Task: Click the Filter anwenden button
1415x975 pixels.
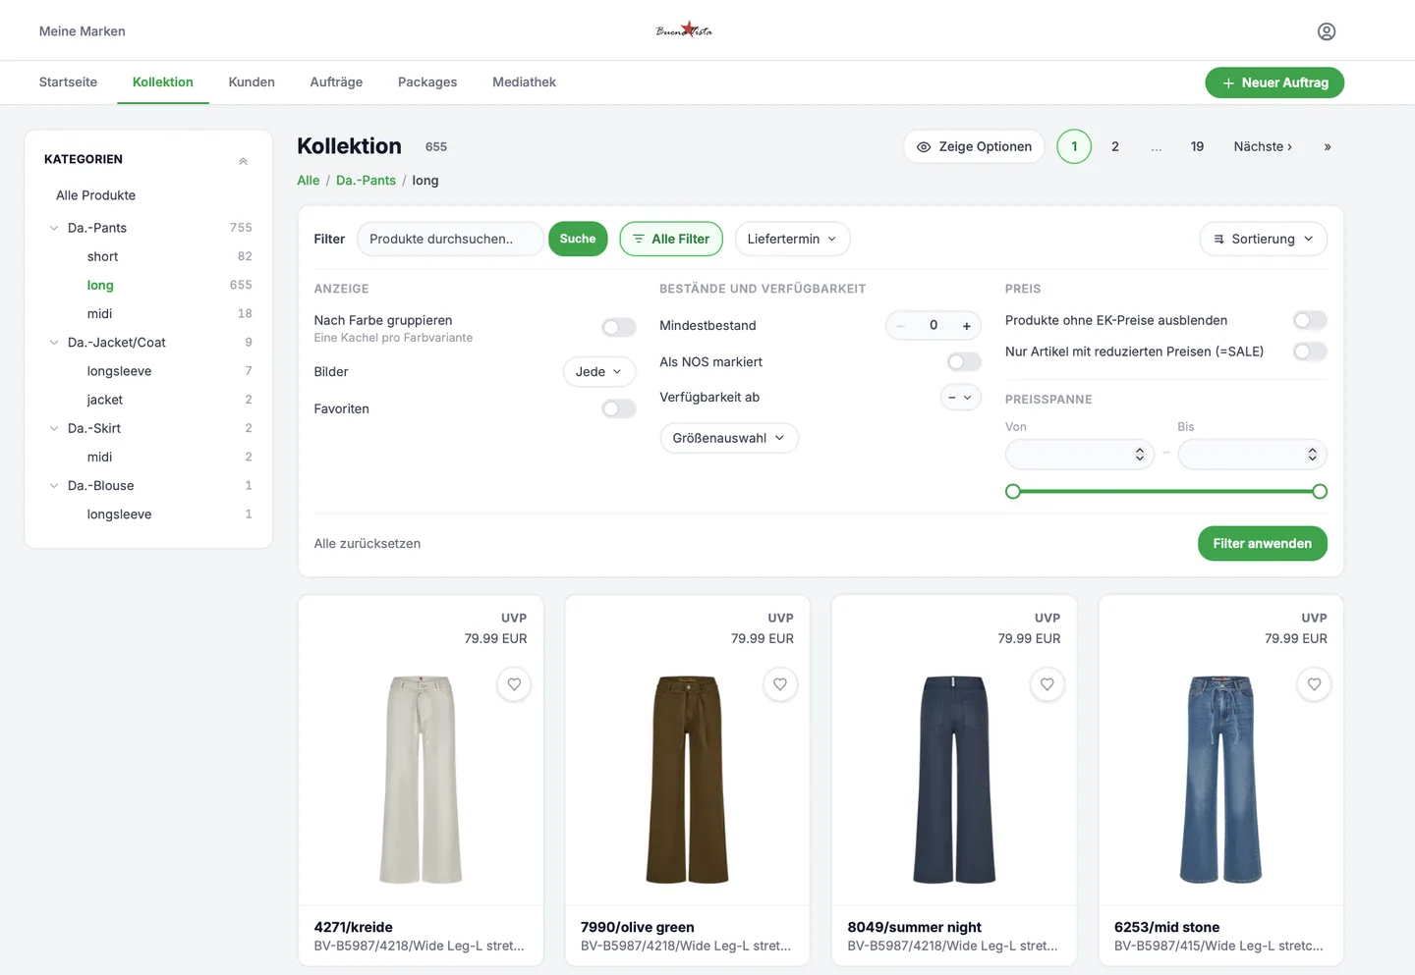Action: 1263,543
